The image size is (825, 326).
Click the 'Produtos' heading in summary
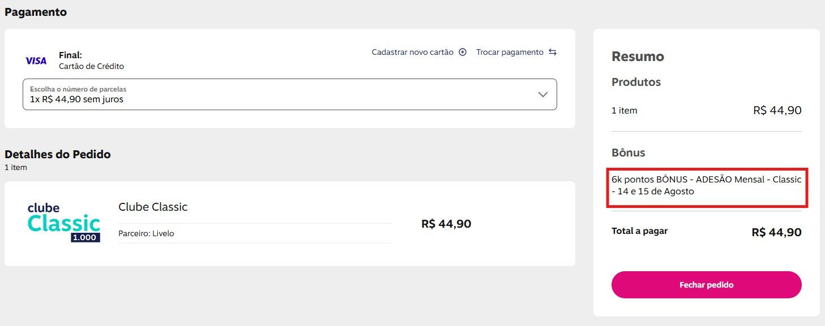[x=636, y=82]
